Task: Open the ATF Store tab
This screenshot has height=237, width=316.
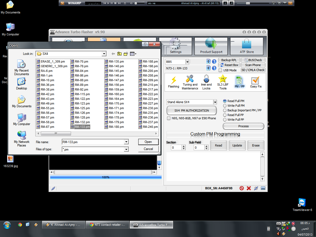Action: tap(247, 46)
